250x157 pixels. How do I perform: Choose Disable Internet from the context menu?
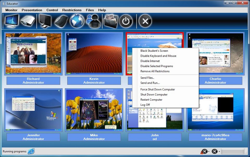(x=150, y=61)
